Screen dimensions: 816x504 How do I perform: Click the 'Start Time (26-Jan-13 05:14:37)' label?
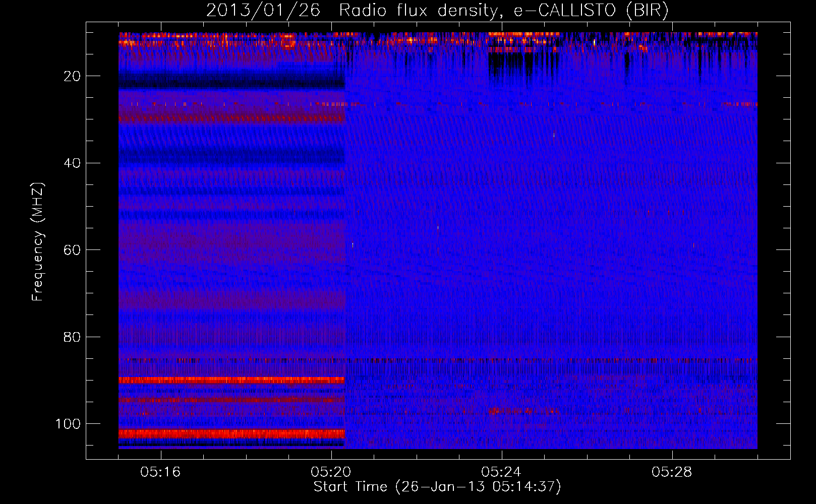pyautogui.click(x=437, y=487)
